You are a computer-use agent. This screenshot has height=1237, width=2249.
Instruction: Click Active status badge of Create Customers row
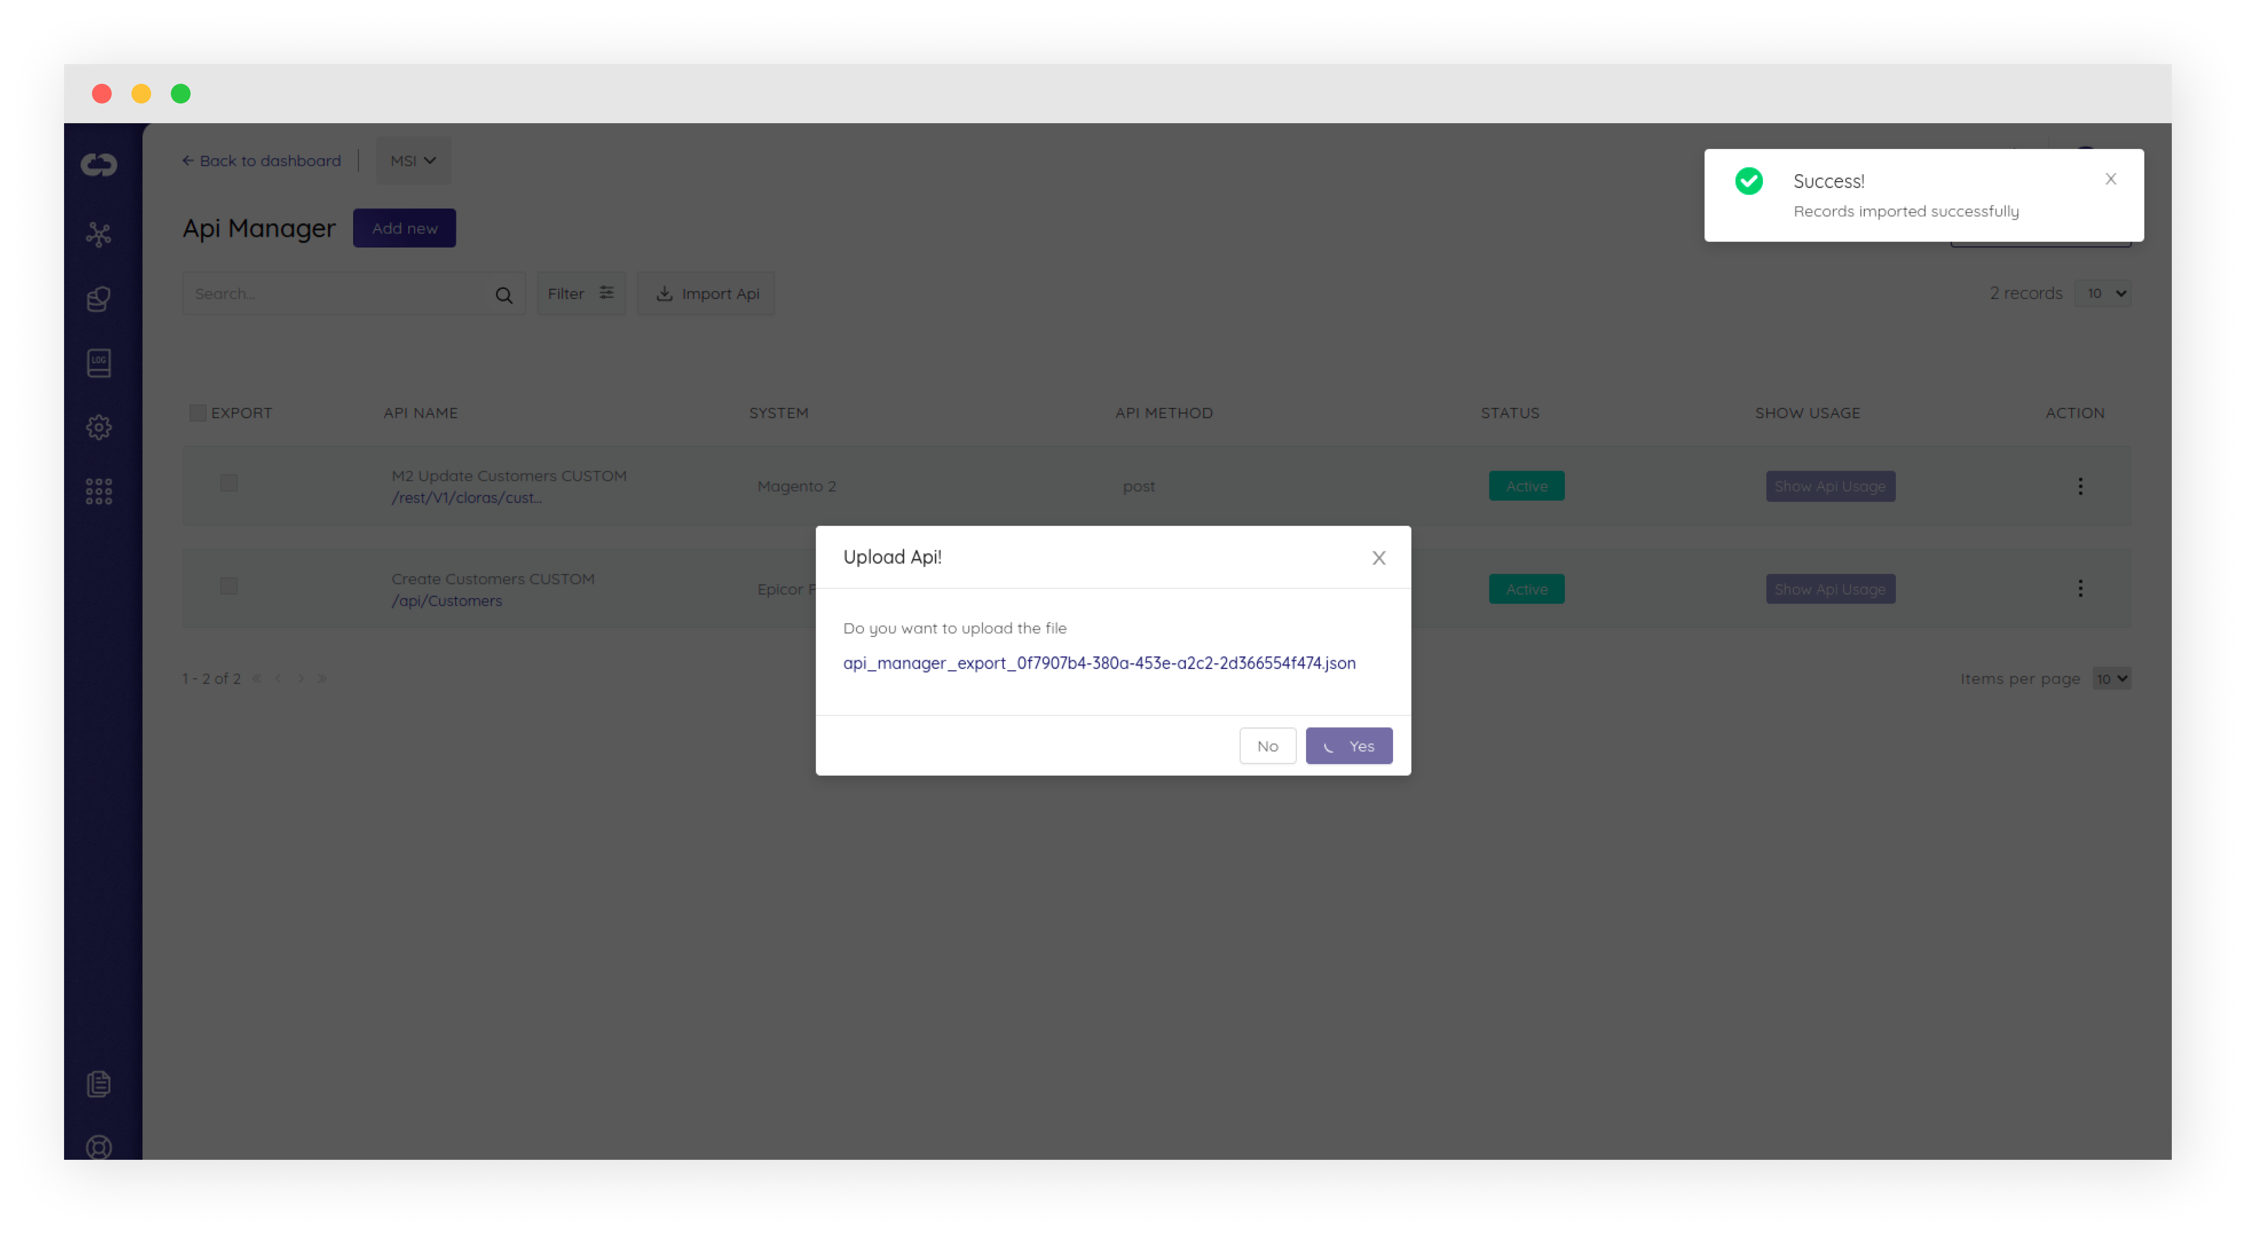click(1526, 589)
